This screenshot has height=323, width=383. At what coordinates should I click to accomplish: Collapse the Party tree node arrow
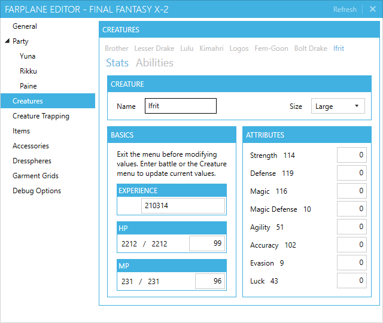(7, 41)
